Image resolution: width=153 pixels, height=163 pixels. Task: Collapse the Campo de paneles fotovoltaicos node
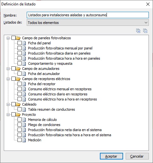8,38
